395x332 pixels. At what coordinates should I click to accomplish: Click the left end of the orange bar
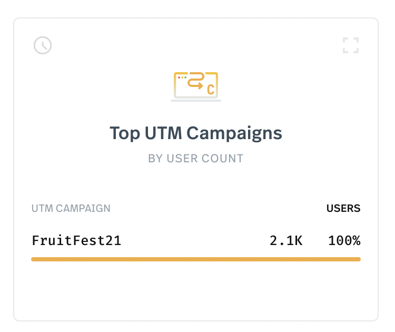(x=33, y=259)
